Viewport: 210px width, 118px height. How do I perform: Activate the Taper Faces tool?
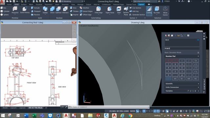110,10
